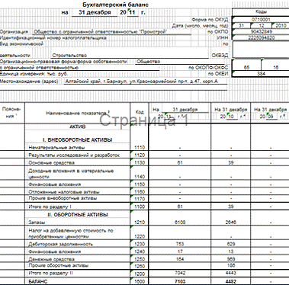Select the БАЛАНС total cell 7103
This screenshot has height=285, width=289.
180,281
